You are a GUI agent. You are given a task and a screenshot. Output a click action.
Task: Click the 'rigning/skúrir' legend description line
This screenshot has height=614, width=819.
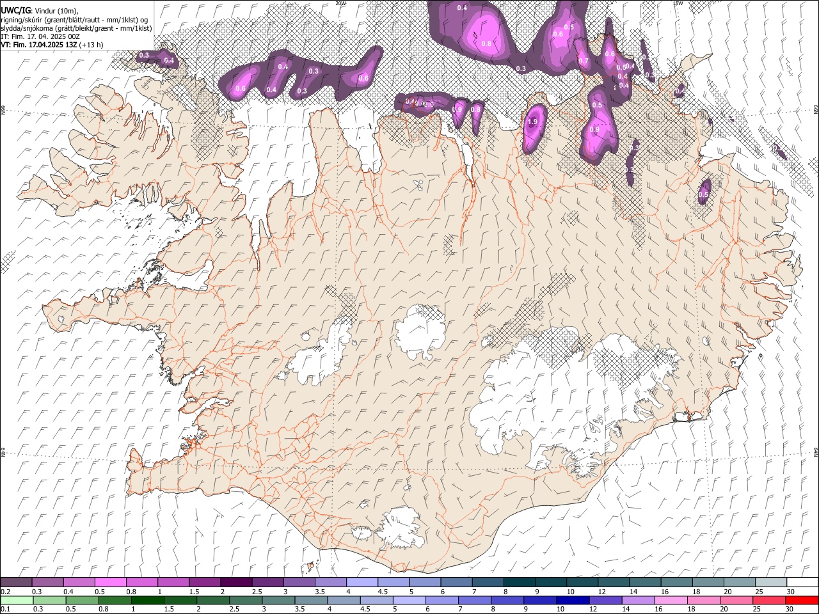click(x=74, y=19)
